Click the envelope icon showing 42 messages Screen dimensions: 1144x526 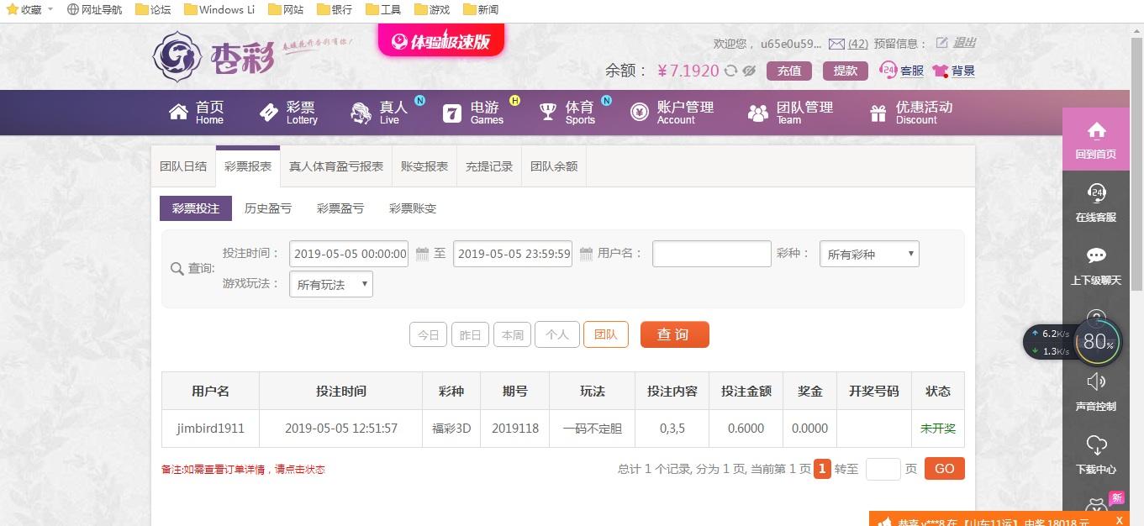tap(837, 43)
